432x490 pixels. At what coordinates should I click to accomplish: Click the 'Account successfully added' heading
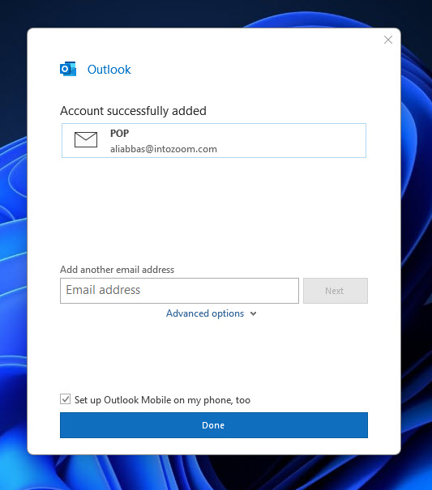click(133, 111)
